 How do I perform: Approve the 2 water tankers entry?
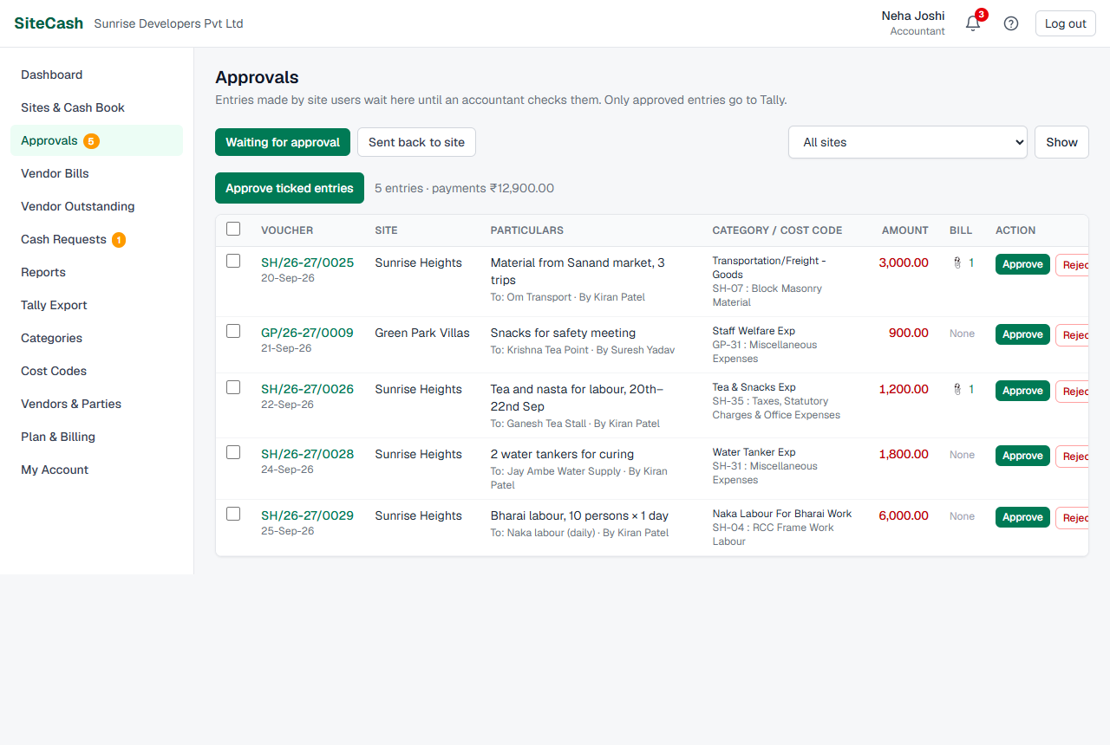coord(1022,456)
